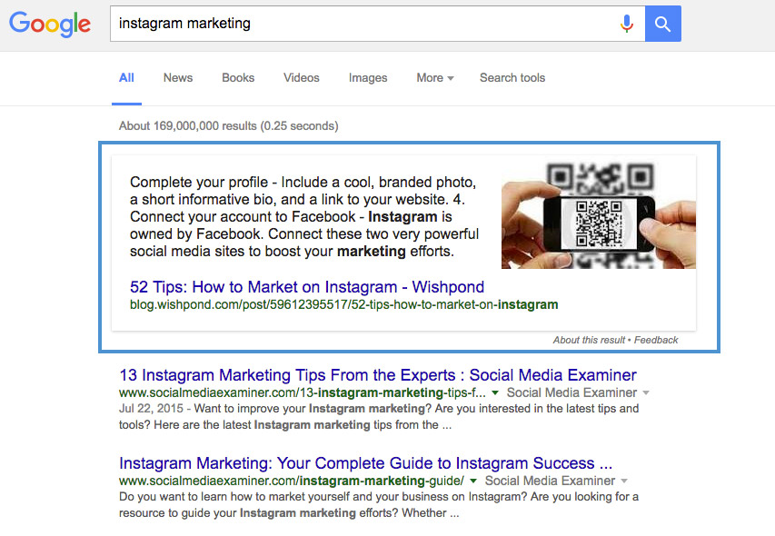Go to the Google logo homepage
Screen dimensions: 775x536
[x=50, y=25]
